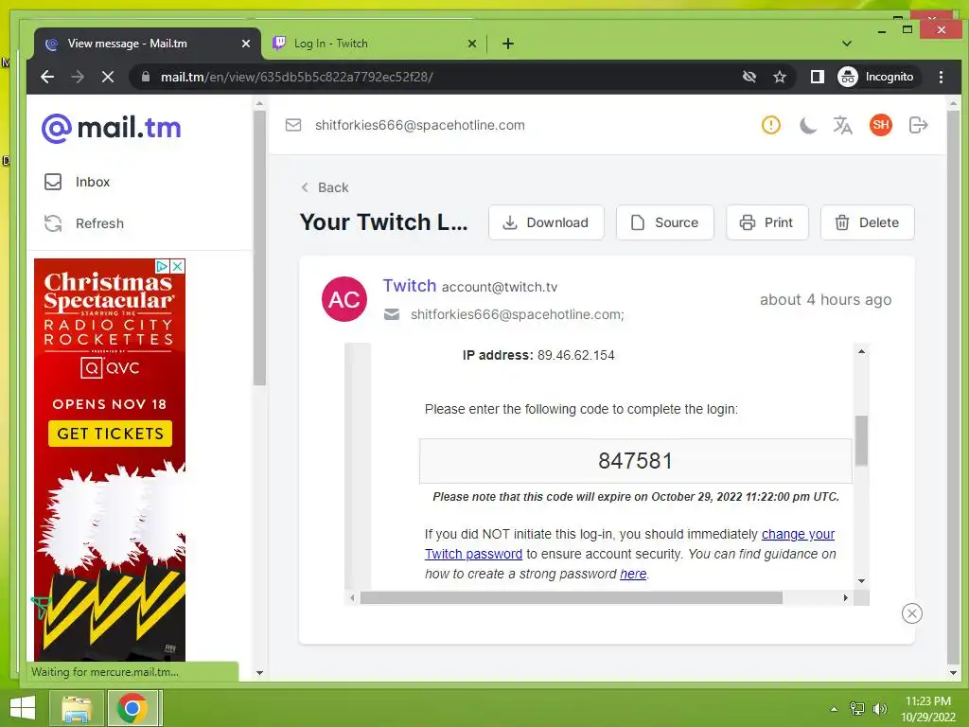Toggle dark mode with the moon icon
This screenshot has width=969, height=727.
[807, 125]
